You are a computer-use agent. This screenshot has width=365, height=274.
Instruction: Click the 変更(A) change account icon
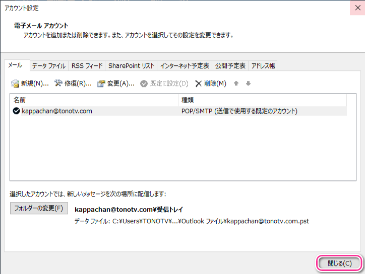[x=101, y=83]
